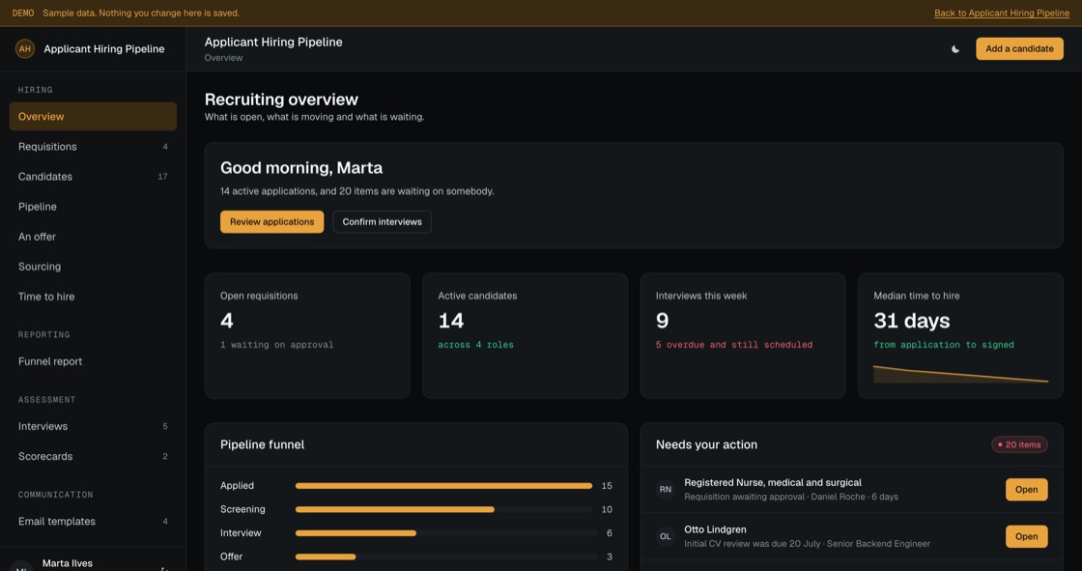Click the 'Needs your action' heading
The image size is (1082, 571).
pyautogui.click(x=706, y=444)
